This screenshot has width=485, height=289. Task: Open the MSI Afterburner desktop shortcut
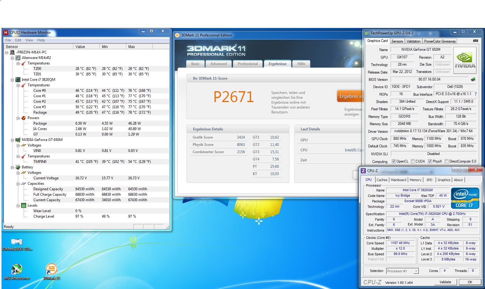(17, 269)
